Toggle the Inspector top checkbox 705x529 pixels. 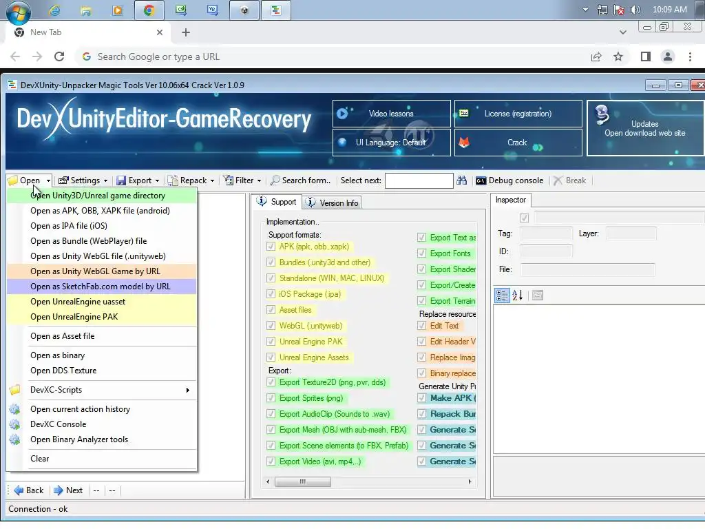[x=524, y=218]
